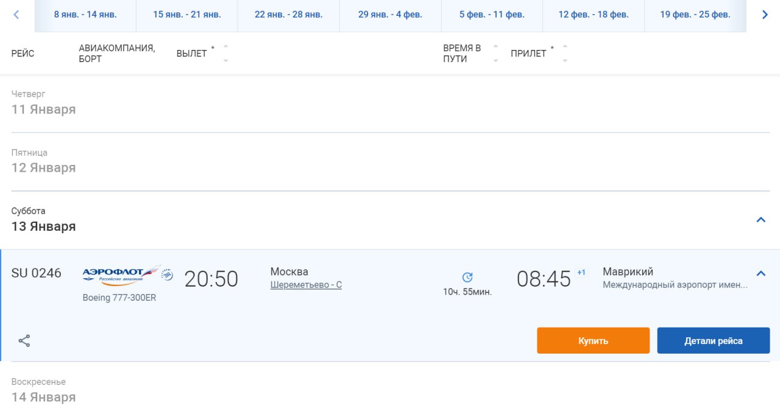780x414 pixels.
Task: Sort travel time ascending arrow
Action: [495, 46]
